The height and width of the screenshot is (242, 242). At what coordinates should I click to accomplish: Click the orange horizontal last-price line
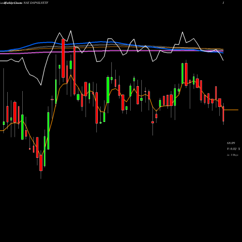231,110
